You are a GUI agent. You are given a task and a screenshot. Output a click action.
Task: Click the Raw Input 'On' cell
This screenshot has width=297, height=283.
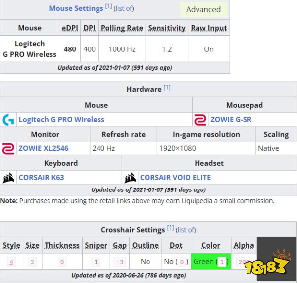click(209, 49)
